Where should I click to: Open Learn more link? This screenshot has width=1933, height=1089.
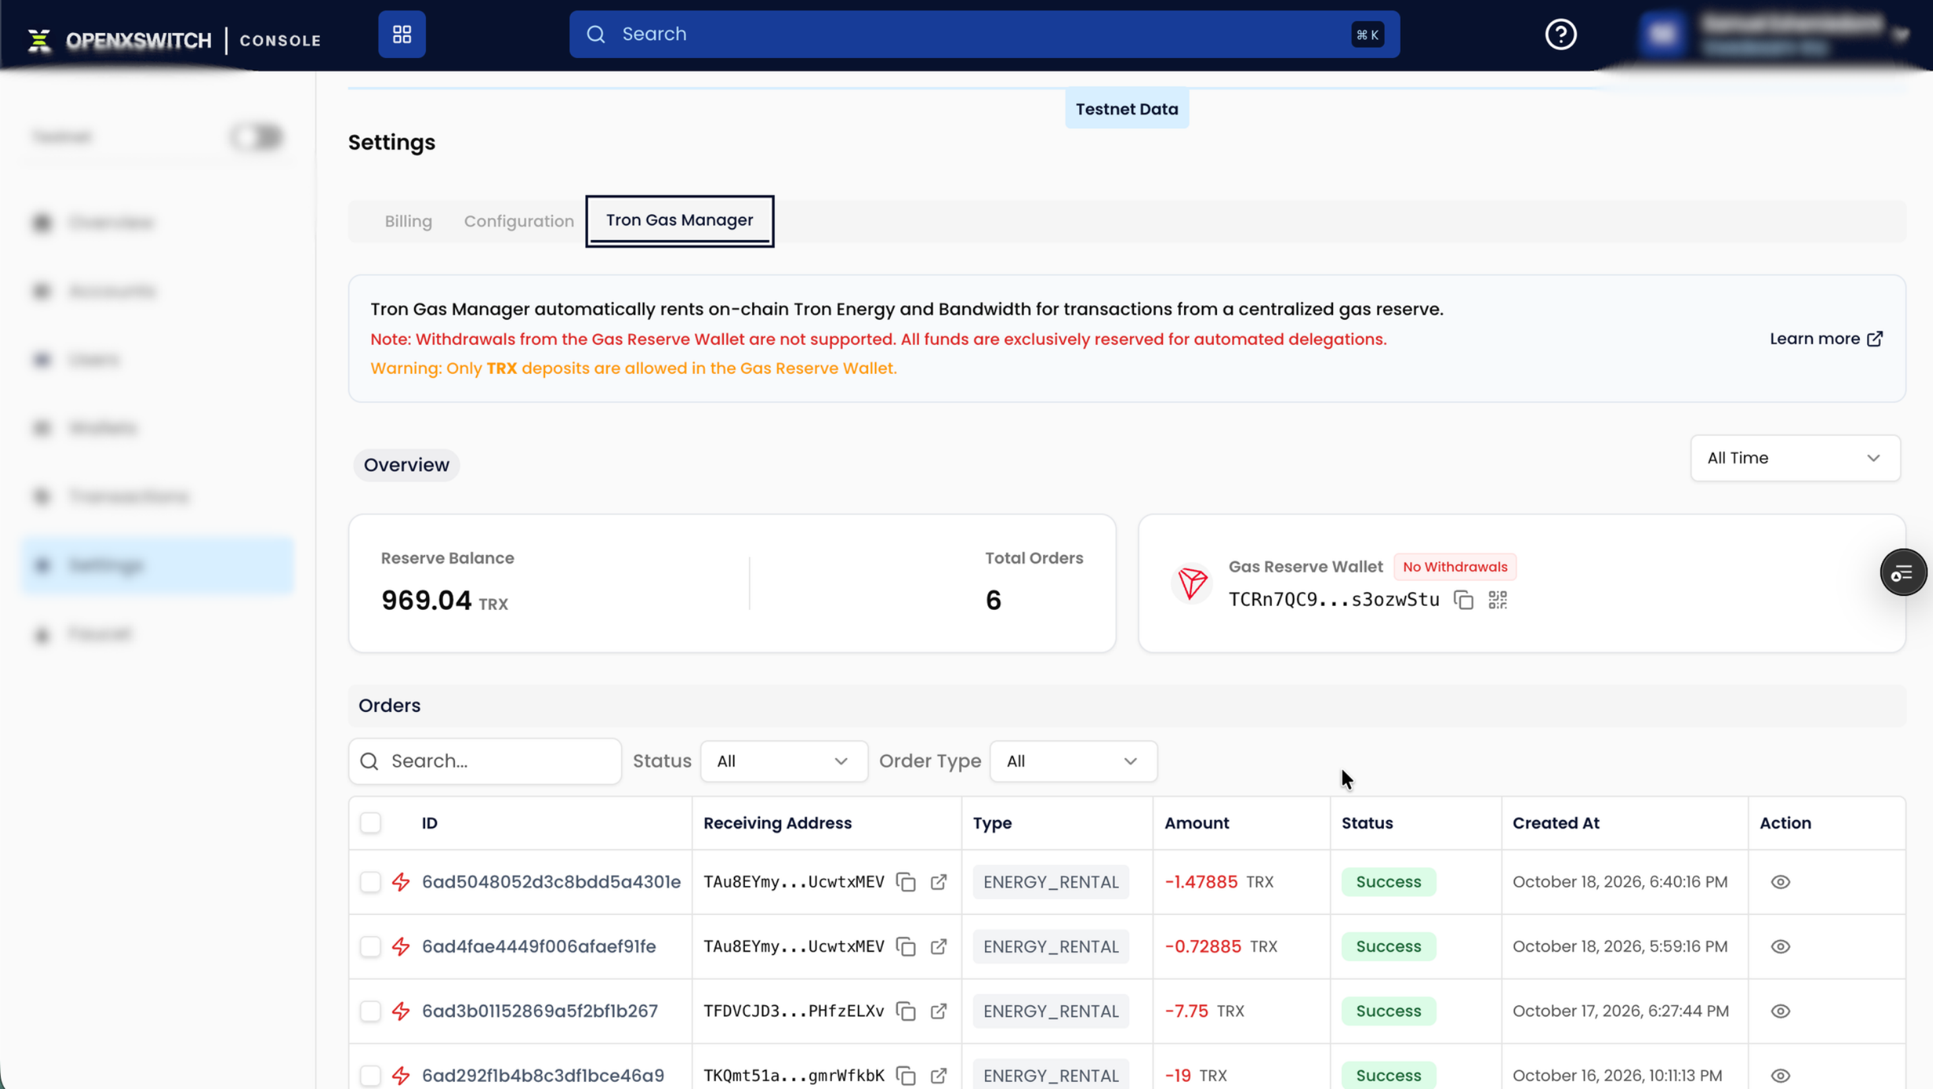(x=1825, y=338)
